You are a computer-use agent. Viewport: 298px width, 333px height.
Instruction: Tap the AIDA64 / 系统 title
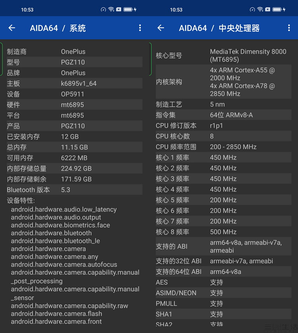58,28
